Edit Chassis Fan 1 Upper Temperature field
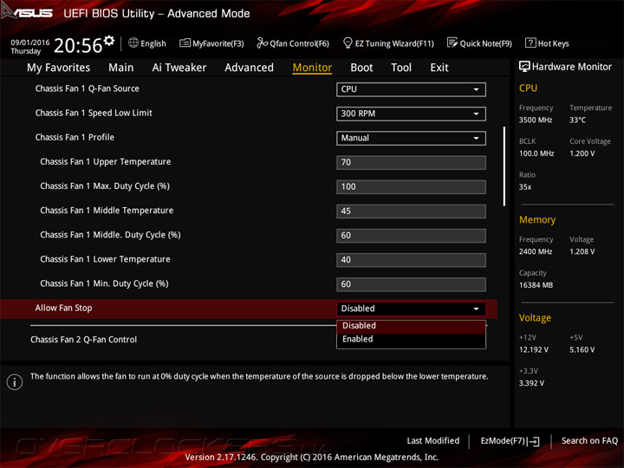 (x=411, y=162)
